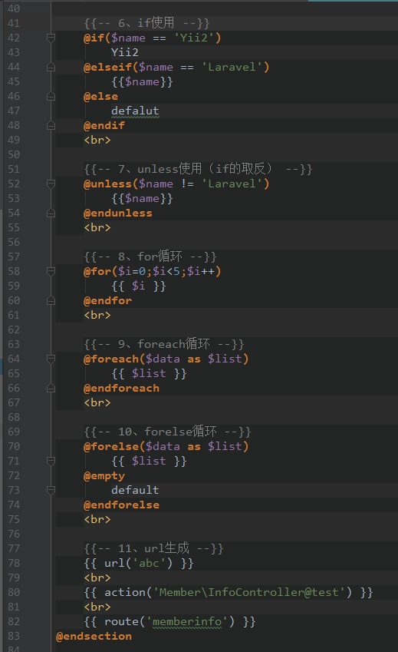The height and width of the screenshot is (652, 398).
Task: Click the 'Yii2' string in @if condition
Action: [x=194, y=38]
